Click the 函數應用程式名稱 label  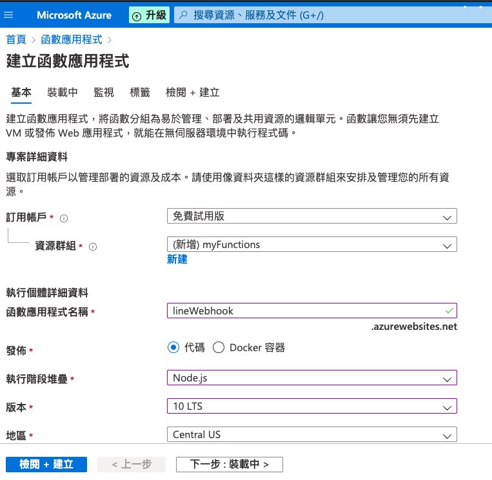47,312
